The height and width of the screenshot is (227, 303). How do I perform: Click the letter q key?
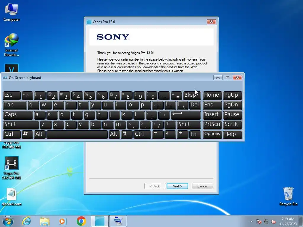(33, 105)
